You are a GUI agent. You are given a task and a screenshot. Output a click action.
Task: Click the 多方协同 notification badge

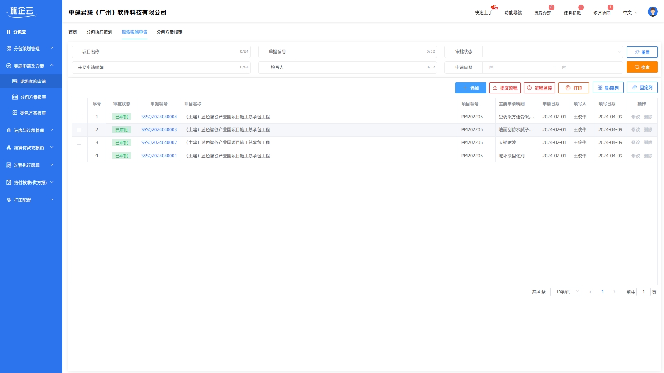coord(610,7)
